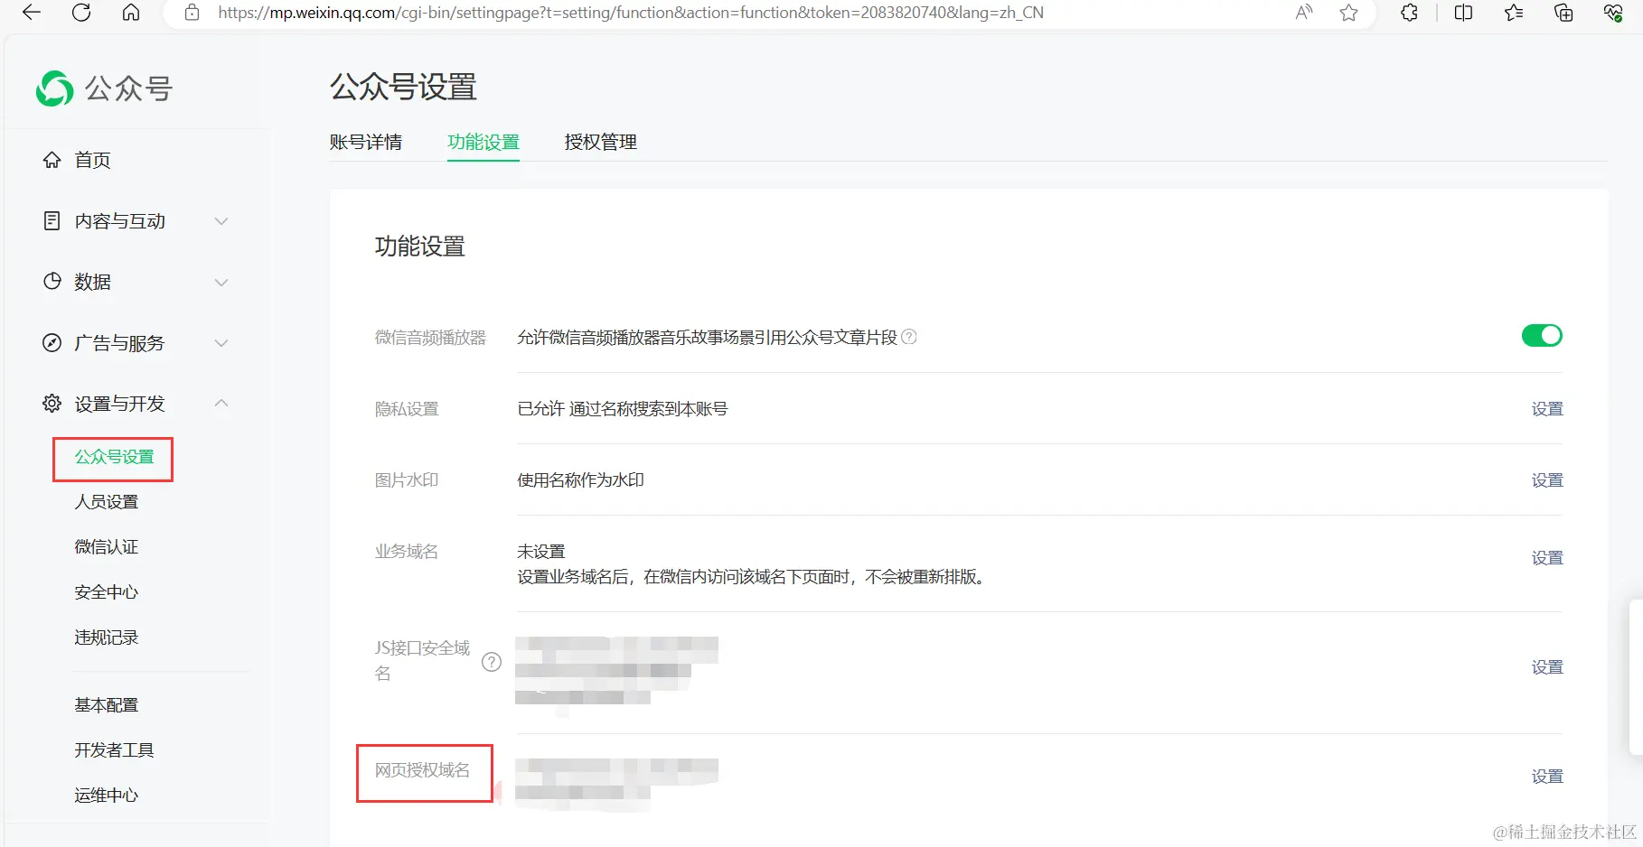Viewport: 1643px width, 847px height.
Task: Open 微信认证 in sidebar
Action: [x=106, y=547]
